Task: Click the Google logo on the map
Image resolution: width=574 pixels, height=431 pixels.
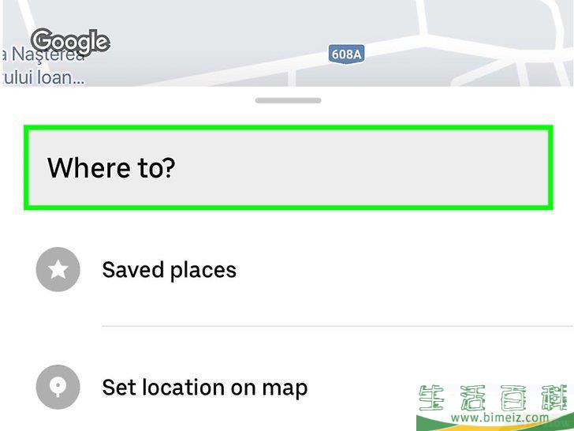Action: (x=69, y=41)
